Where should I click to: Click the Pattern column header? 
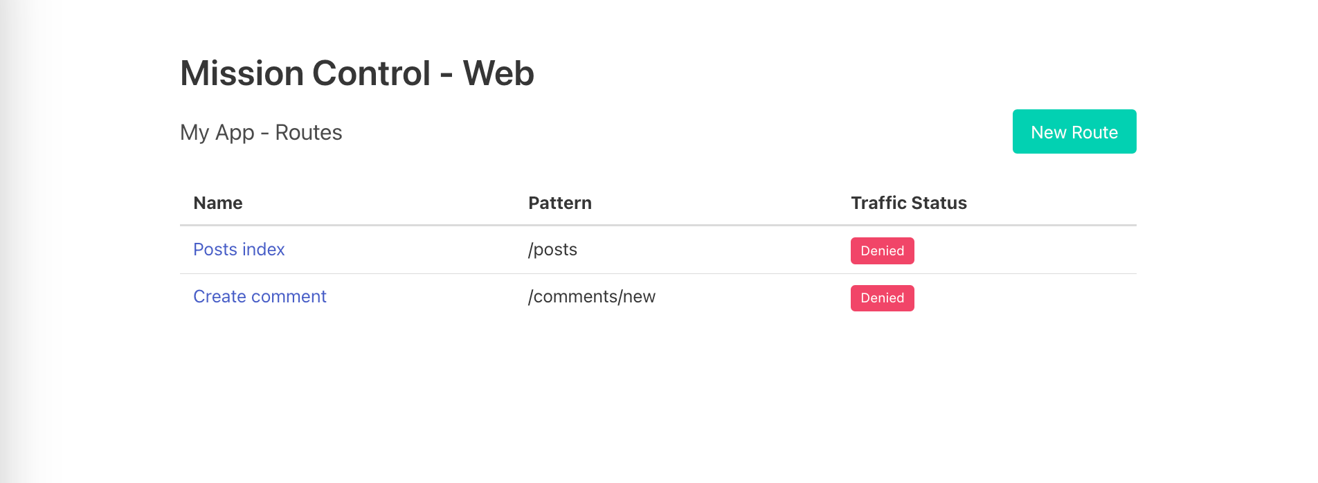click(x=559, y=203)
